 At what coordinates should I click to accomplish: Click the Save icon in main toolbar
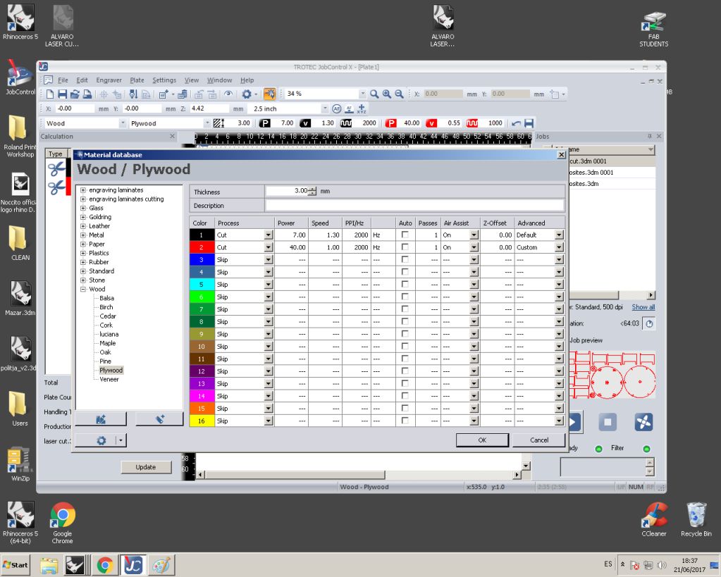62,94
